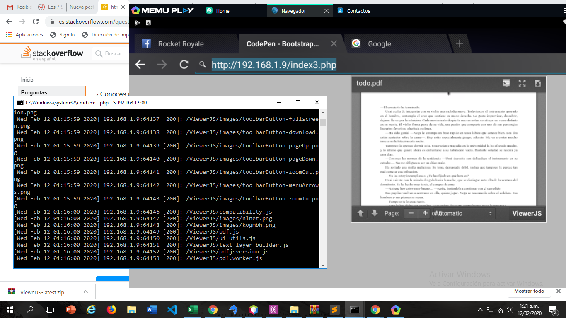Open Excel from taskbar
Viewport: 566px width, 318px height.
(x=193, y=309)
